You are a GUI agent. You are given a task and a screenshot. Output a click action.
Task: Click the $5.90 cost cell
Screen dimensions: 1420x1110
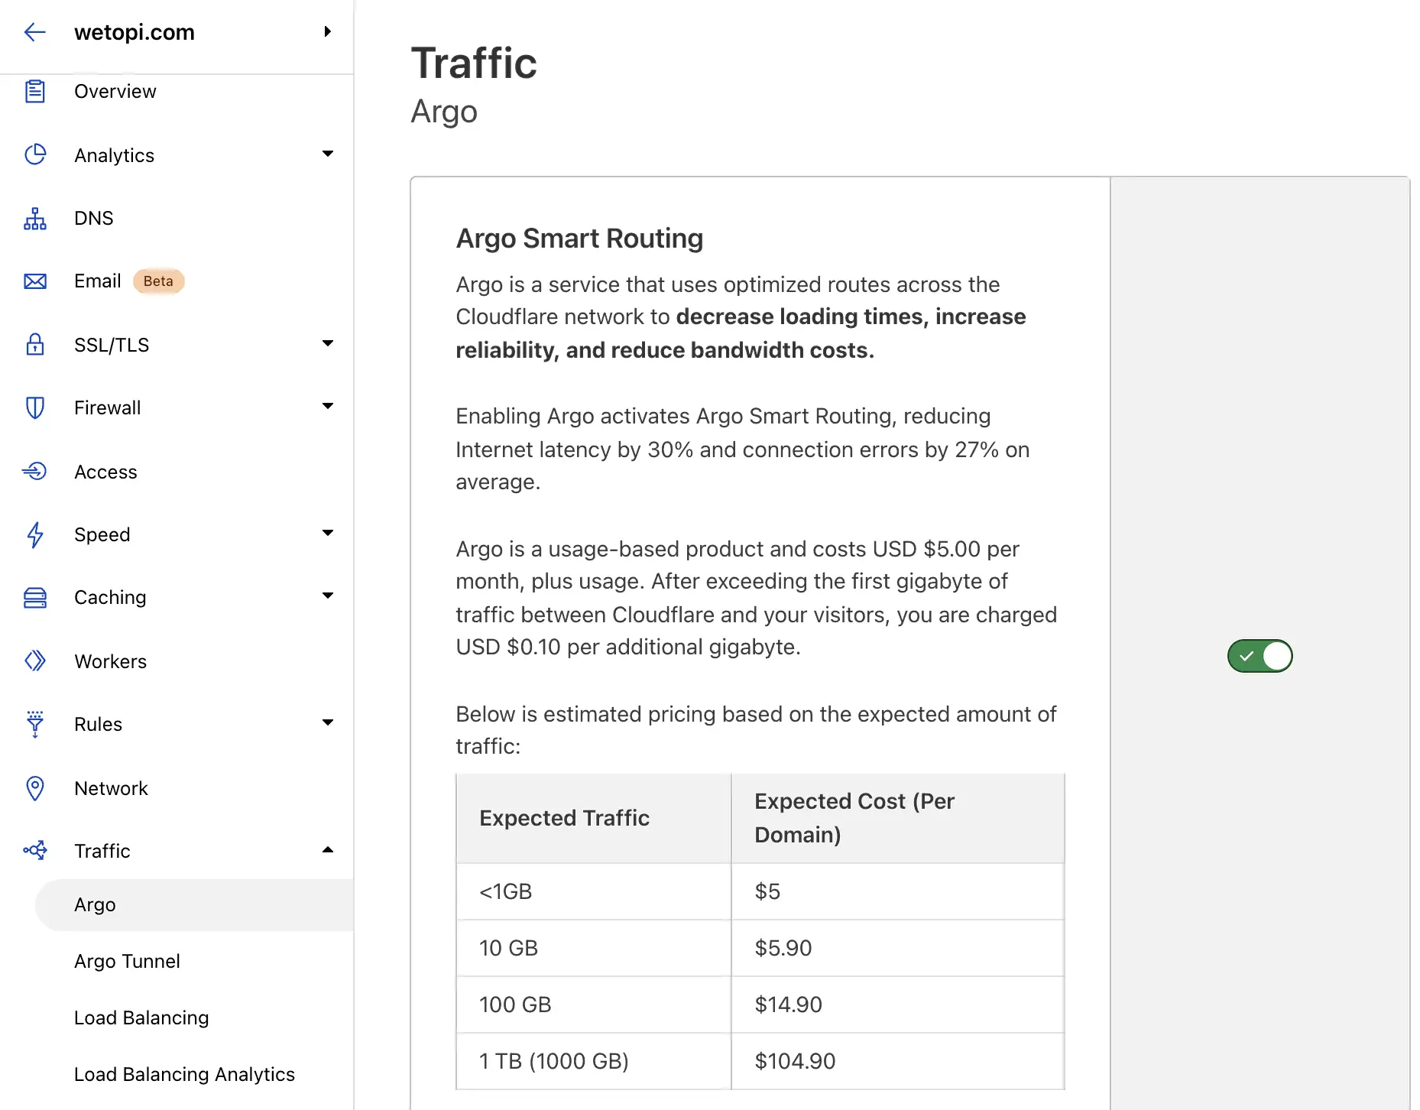pyautogui.click(x=897, y=948)
